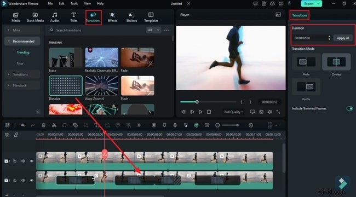Hide video track 2 with eye icon

32,161
